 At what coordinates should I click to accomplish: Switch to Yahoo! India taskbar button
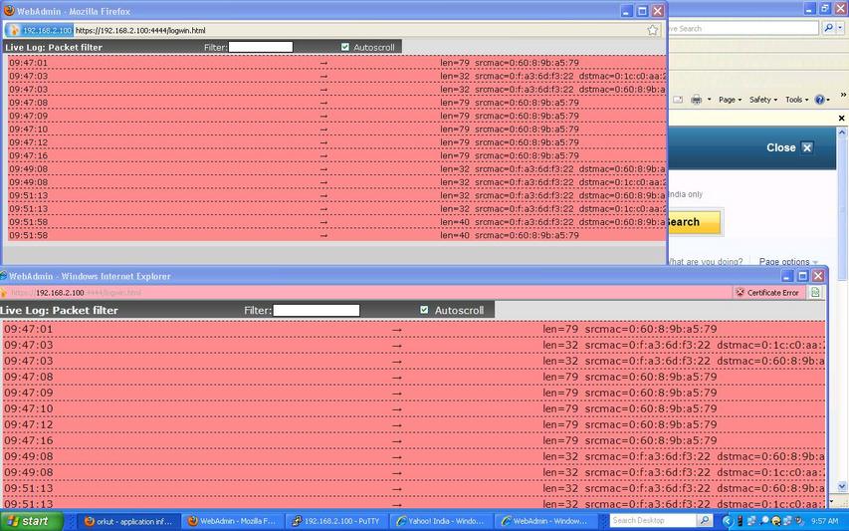click(440, 521)
